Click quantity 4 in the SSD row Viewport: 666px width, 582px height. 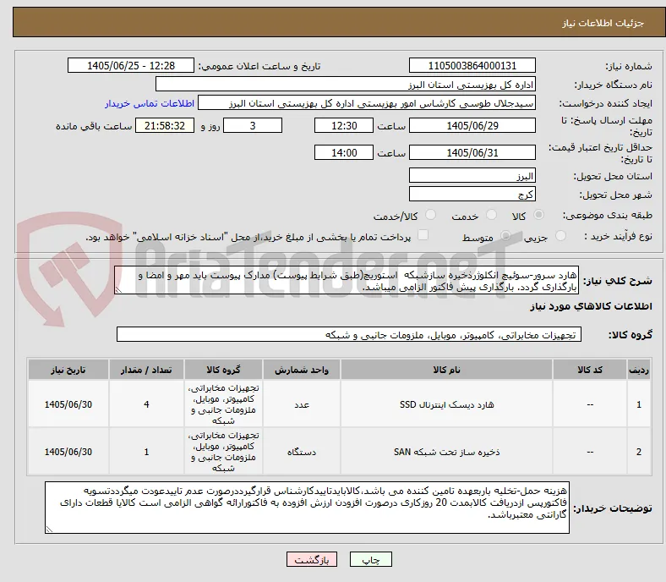[146, 404]
